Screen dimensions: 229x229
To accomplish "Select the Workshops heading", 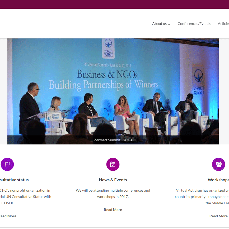I will point(218,180).
